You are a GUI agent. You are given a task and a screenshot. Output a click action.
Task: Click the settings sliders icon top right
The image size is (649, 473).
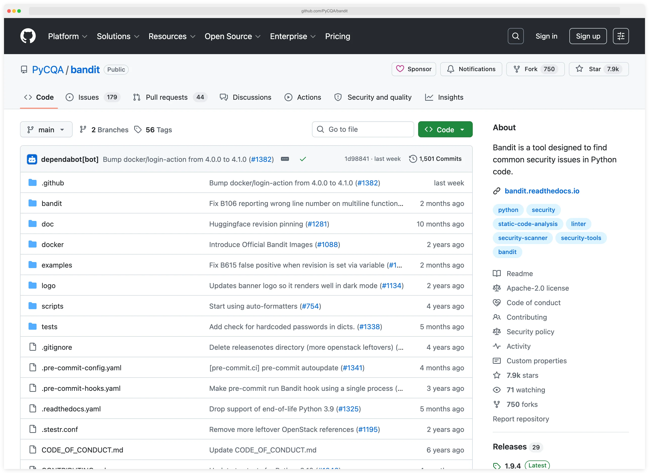tap(621, 36)
